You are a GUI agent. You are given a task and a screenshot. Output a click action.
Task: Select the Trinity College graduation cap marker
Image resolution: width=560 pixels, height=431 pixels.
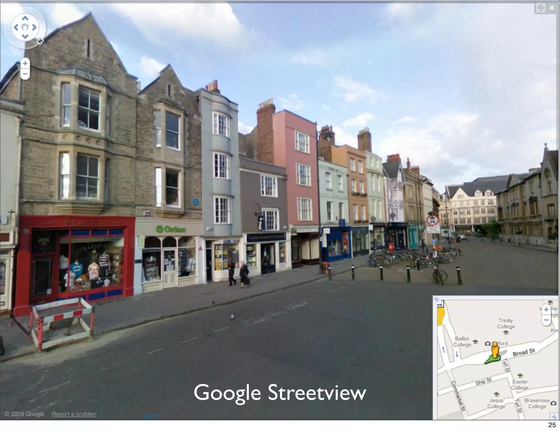[506, 333]
